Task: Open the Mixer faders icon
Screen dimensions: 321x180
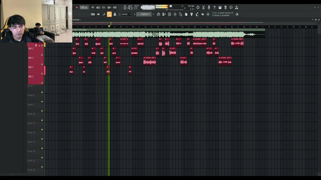Action: click(x=175, y=14)
